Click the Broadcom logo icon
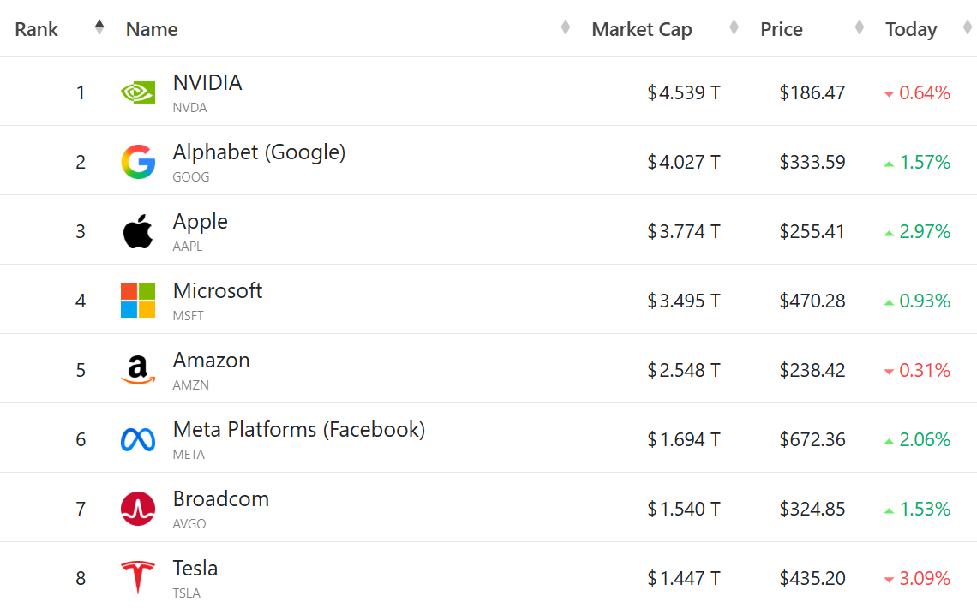The image size is (977, 608). 138,509
